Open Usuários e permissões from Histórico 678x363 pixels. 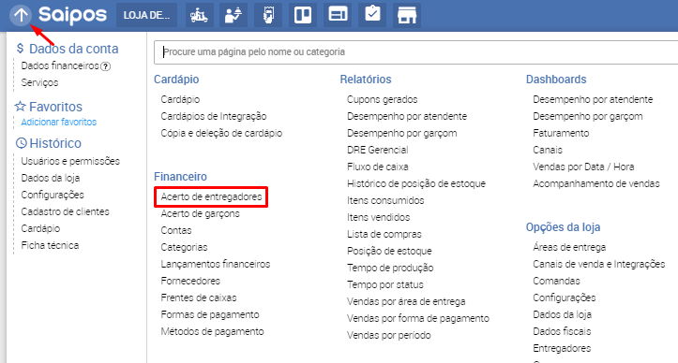[x=70, y=161]
